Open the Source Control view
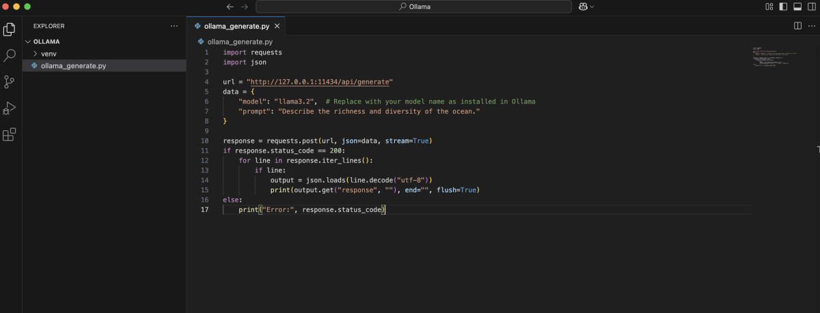 (10, 82)
